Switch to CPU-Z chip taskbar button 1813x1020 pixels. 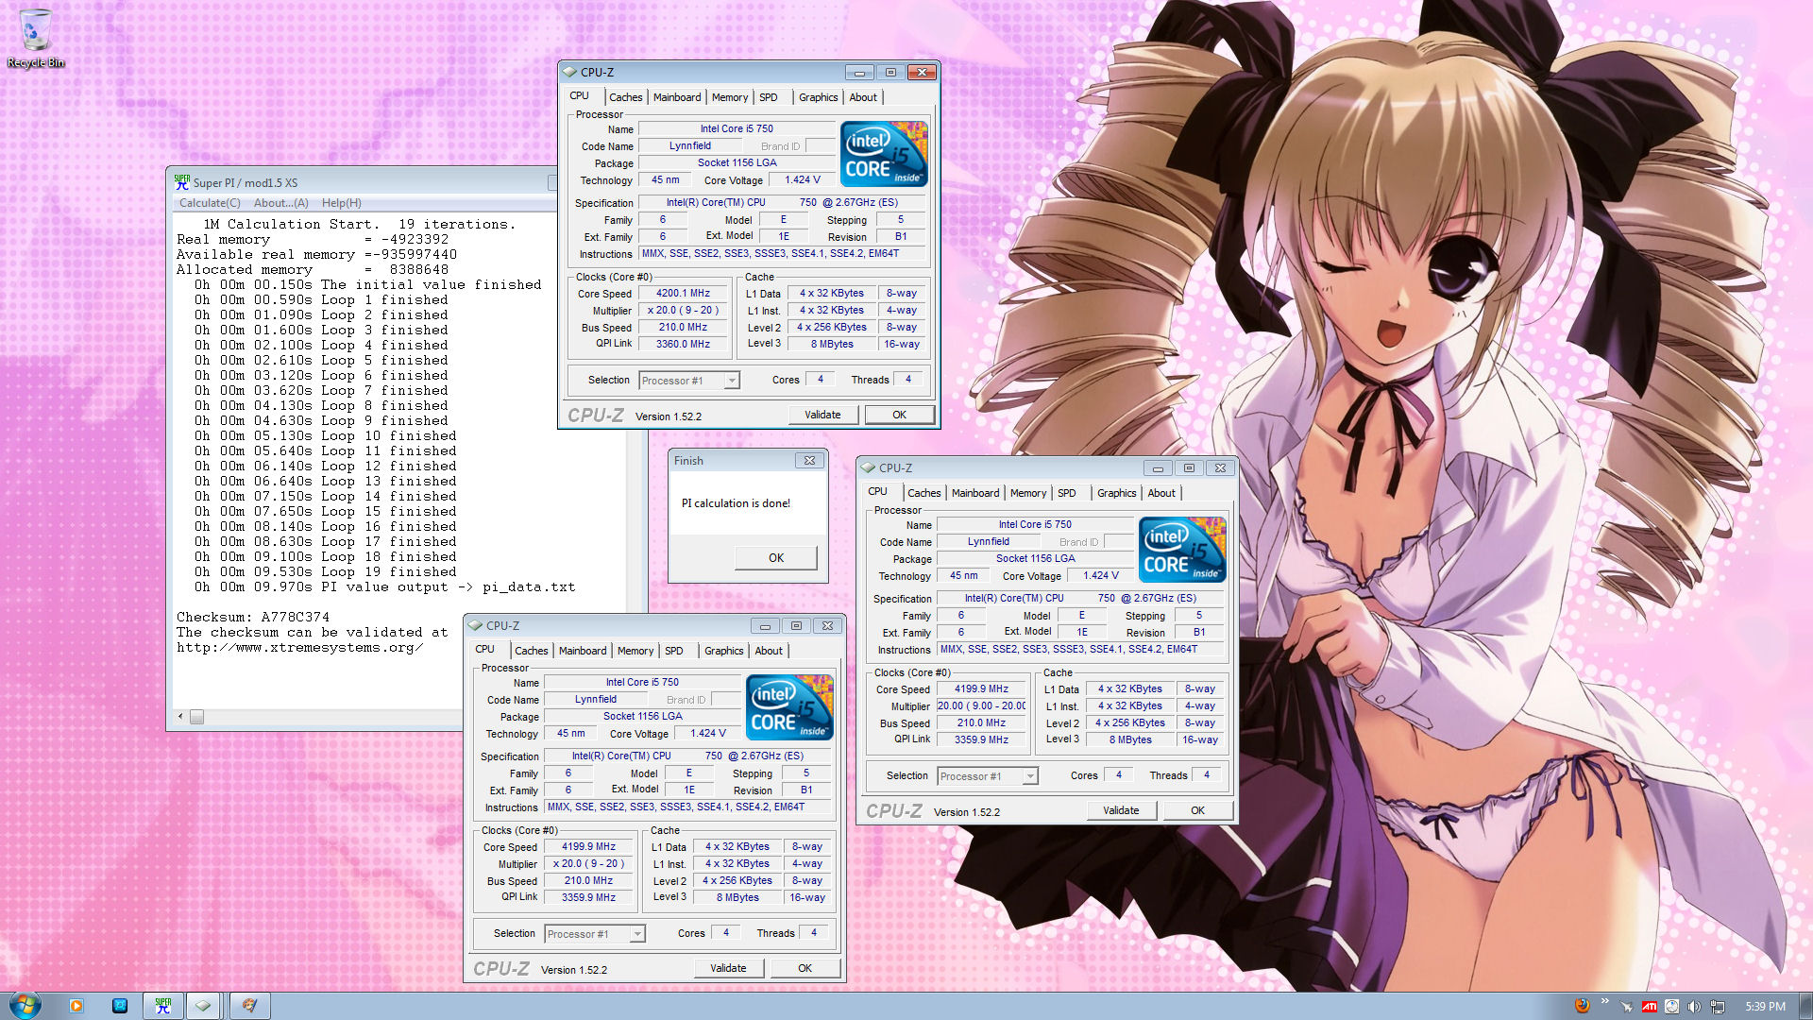(203, 1006)
